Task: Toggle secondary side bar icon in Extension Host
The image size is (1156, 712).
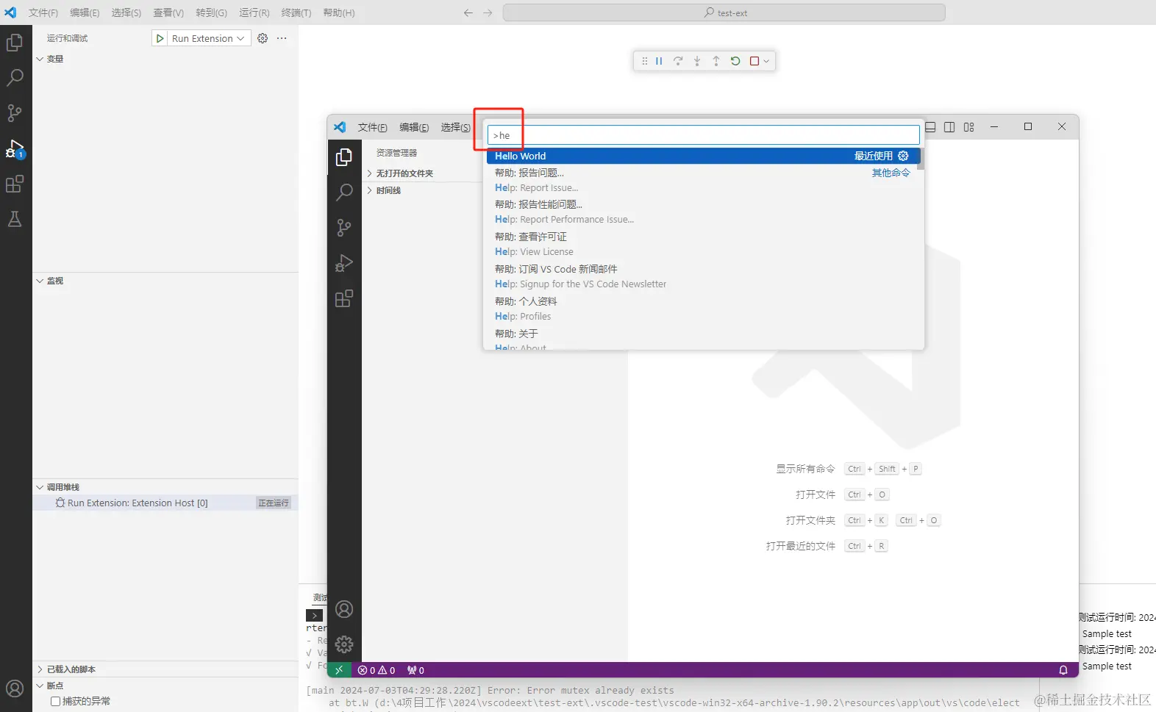Action: click(x=949, y=127)
